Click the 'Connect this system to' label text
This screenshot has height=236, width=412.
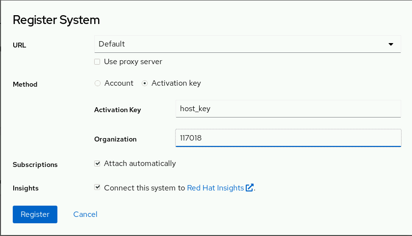[145, 188]
